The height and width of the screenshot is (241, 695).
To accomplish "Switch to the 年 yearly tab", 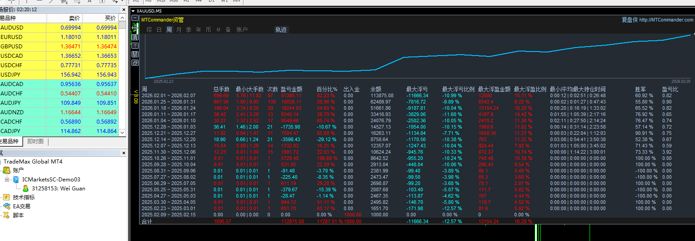I will 198,30.
